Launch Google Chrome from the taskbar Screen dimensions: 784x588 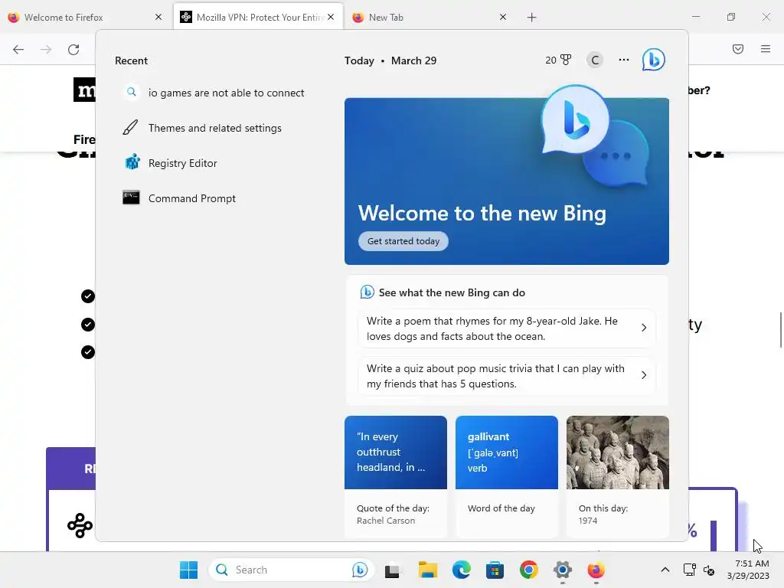click(529, 570)
